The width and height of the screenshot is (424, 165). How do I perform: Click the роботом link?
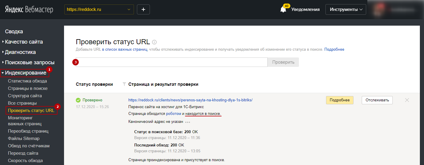[173, 114]
